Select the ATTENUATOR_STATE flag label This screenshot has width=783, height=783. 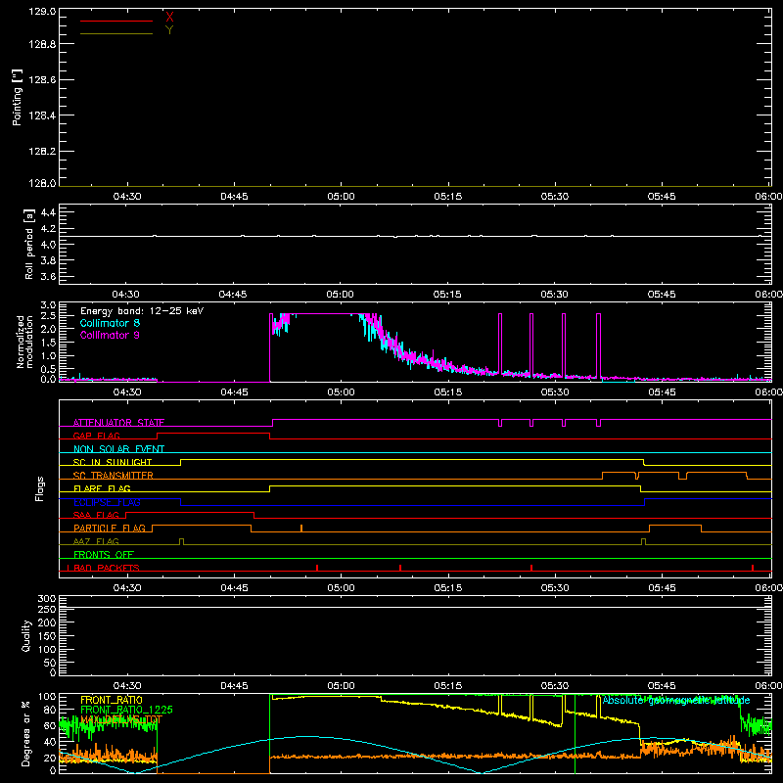coord(118,423)
